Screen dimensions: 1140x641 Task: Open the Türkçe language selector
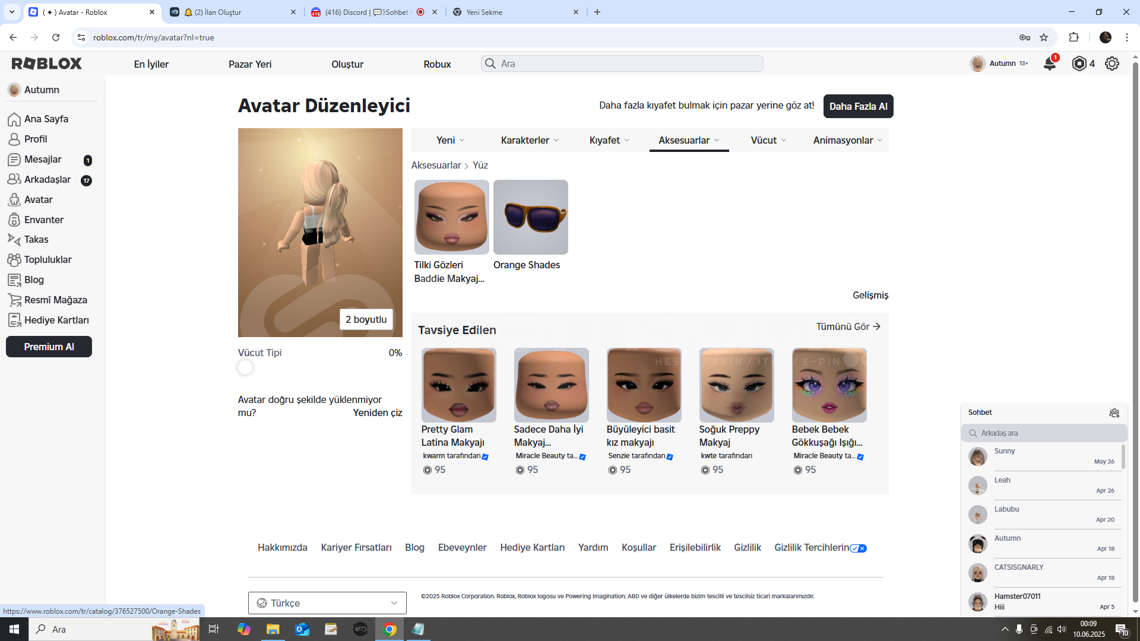(327, 603)
